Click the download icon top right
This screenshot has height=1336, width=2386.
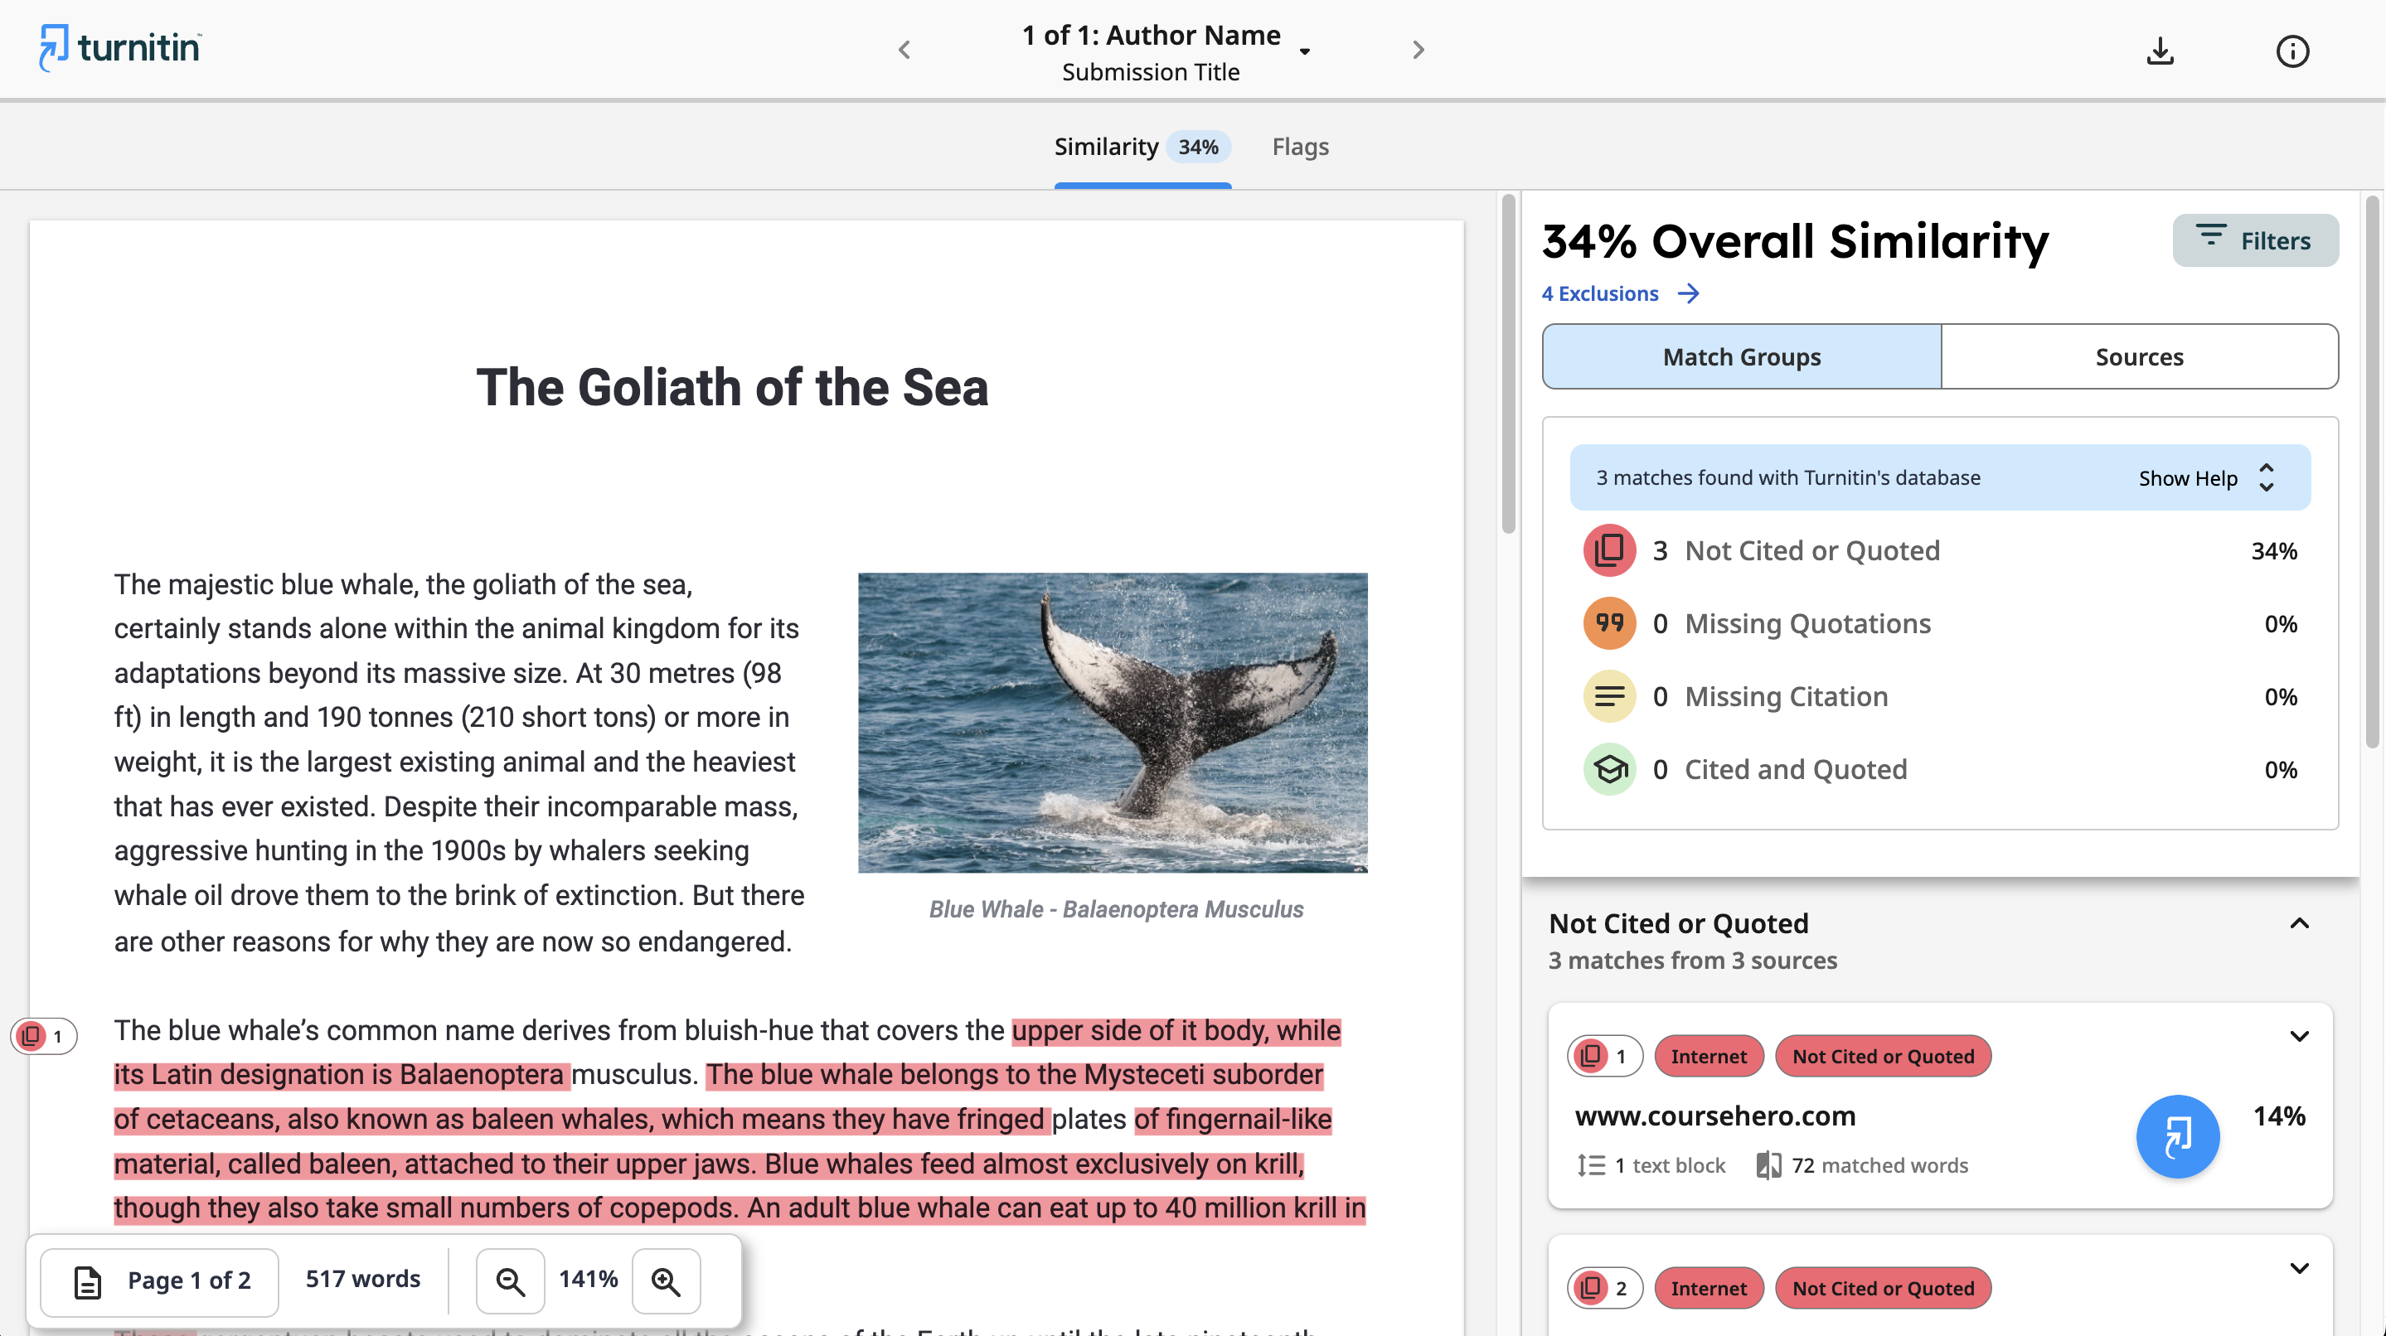point(2161,47)
